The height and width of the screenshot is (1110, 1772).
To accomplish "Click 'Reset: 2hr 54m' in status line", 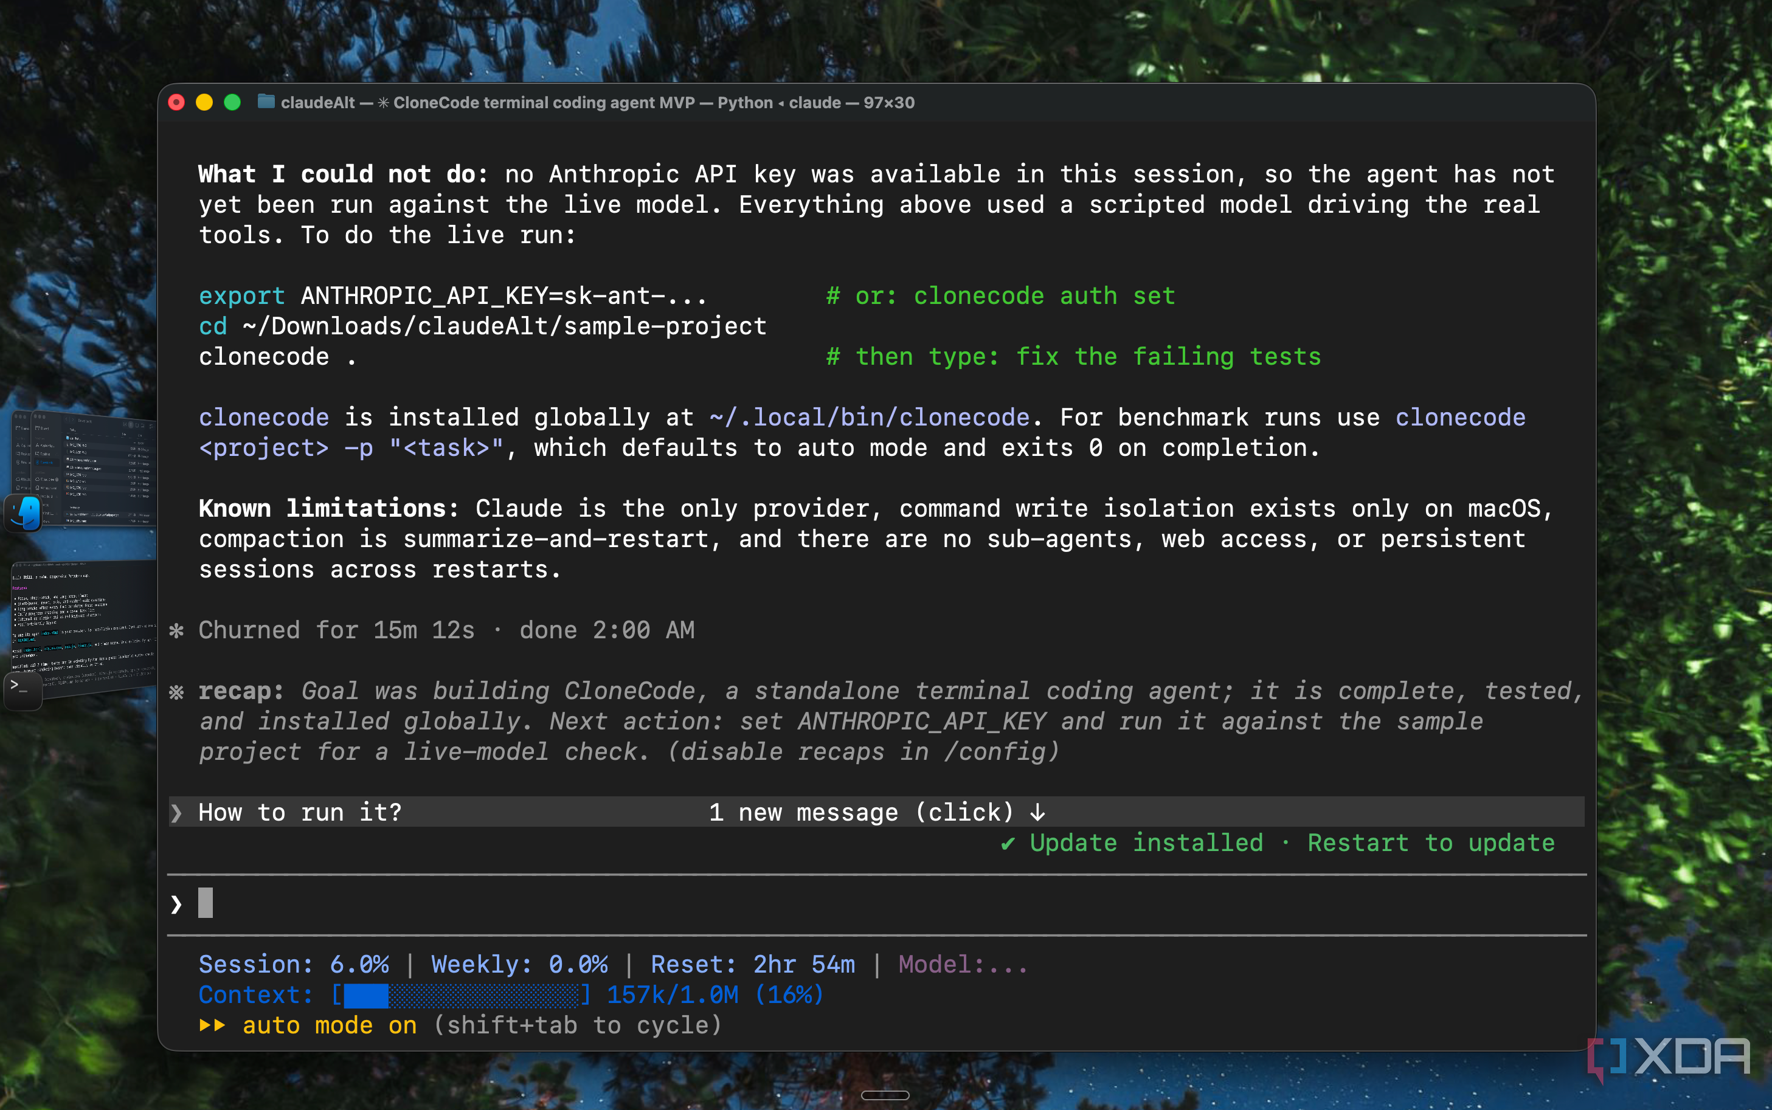I will pos(753,965).
